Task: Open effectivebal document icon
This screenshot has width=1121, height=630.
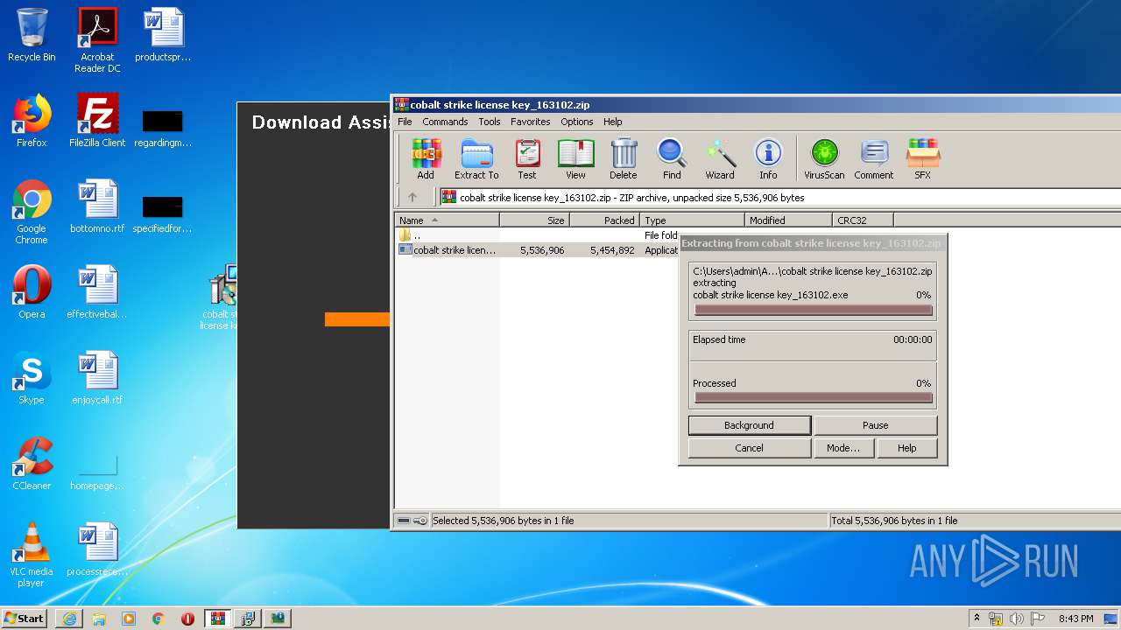Action: [x=97, y=292]
